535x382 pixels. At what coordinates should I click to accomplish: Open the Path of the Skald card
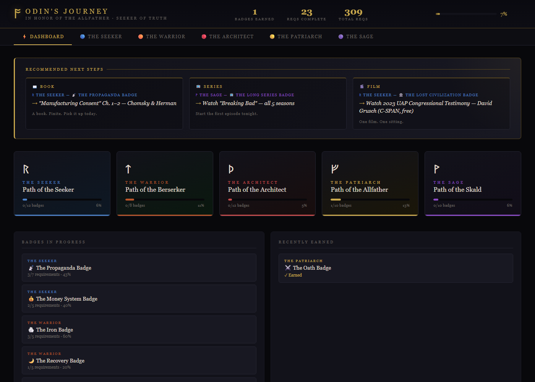pyautogui.click(x=473, y=184)
